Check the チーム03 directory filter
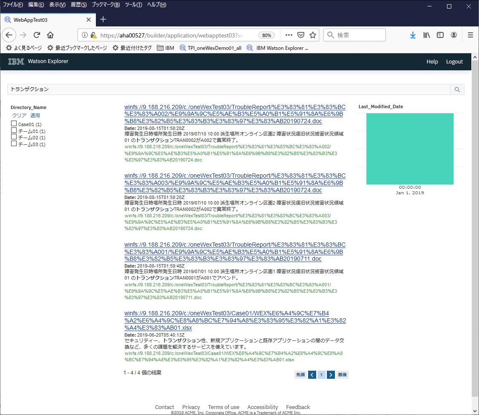The width and height of the screenshot is (479, 415). [14, 144]
